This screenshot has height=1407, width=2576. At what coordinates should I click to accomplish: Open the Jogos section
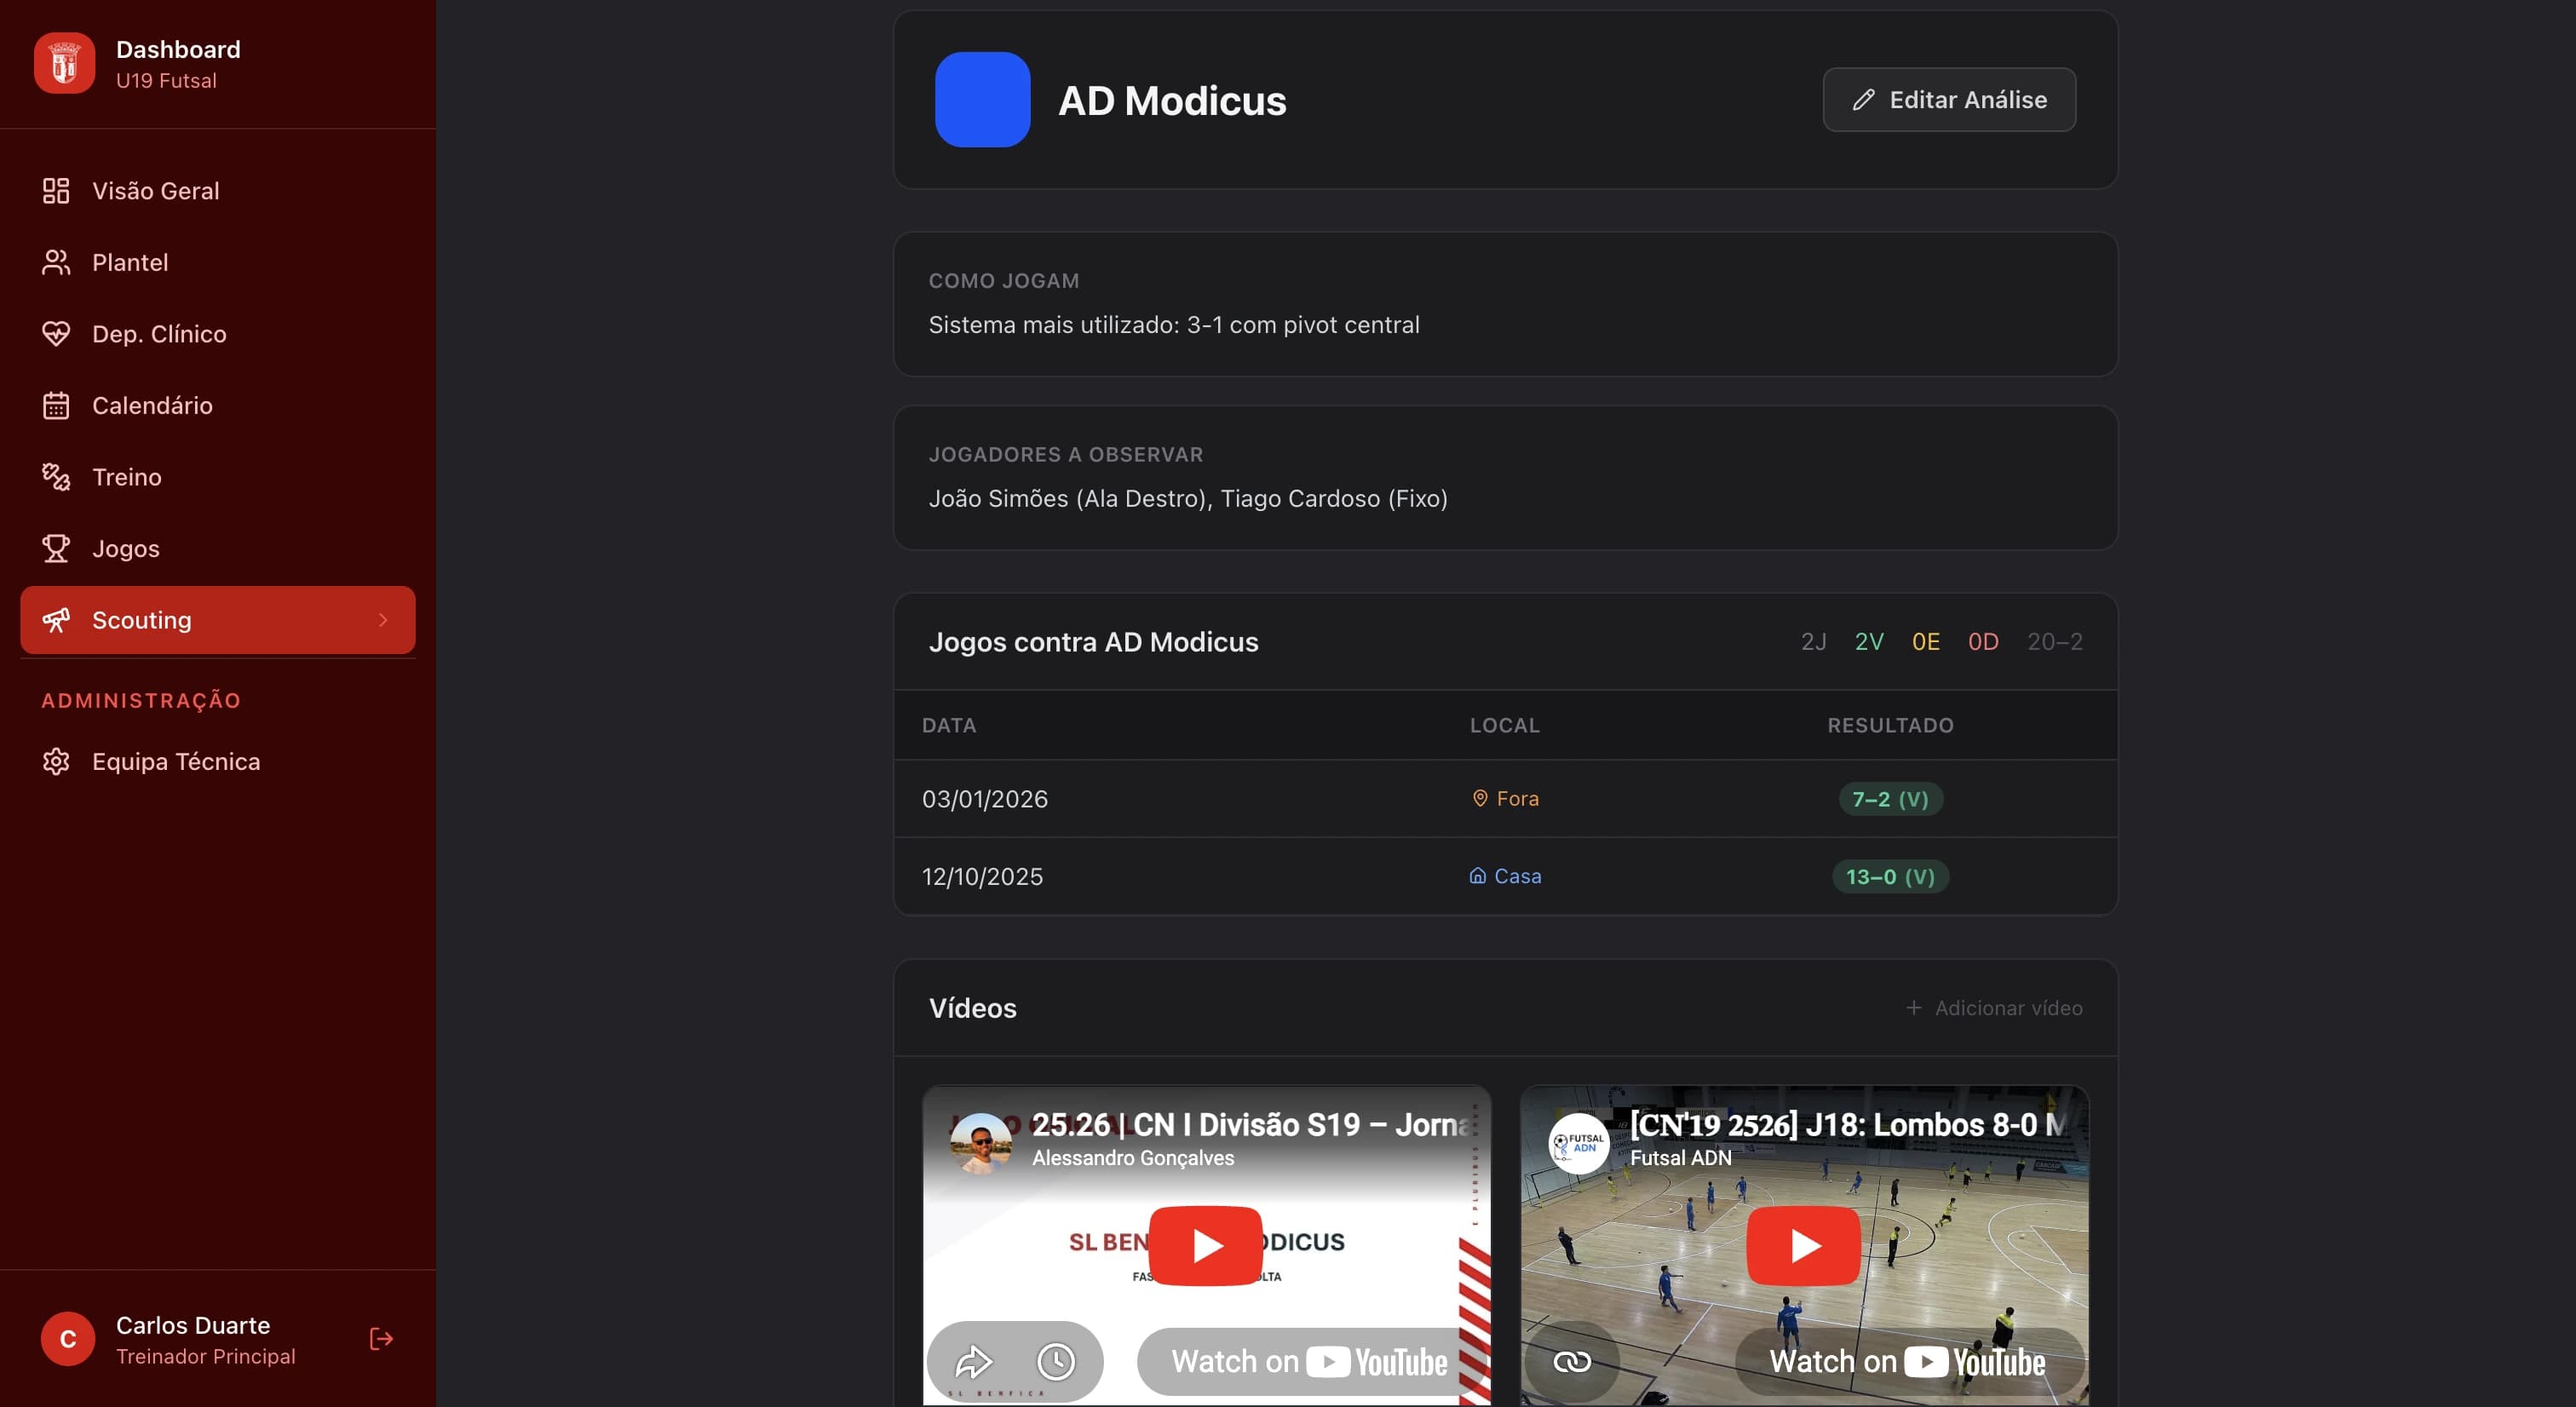coord(217,548)
